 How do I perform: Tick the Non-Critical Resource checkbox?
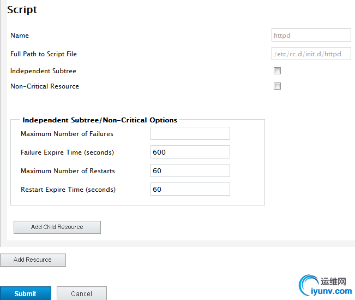(x=277, y=86)
